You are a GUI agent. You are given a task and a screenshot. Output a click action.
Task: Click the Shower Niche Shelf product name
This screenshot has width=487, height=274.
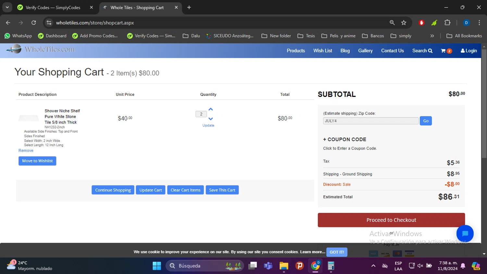click(62, 117)
